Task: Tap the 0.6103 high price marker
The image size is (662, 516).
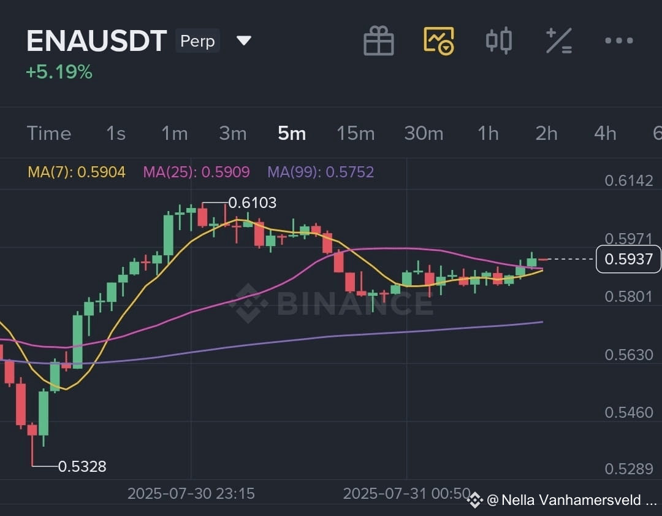Action: click(x=252, y=203)
